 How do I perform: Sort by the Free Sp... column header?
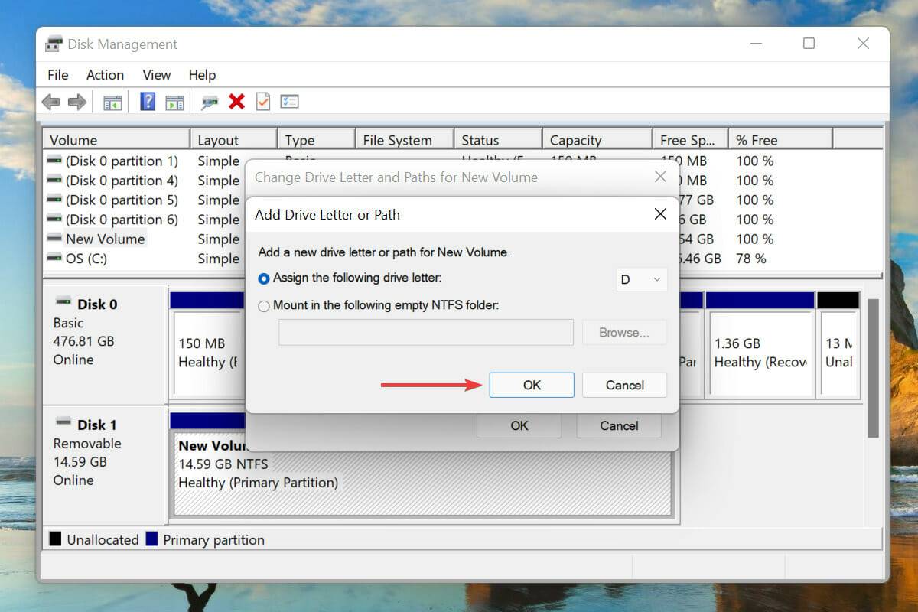[690, 140]
